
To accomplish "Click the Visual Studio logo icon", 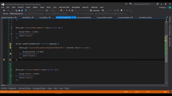I will point(3,4).
